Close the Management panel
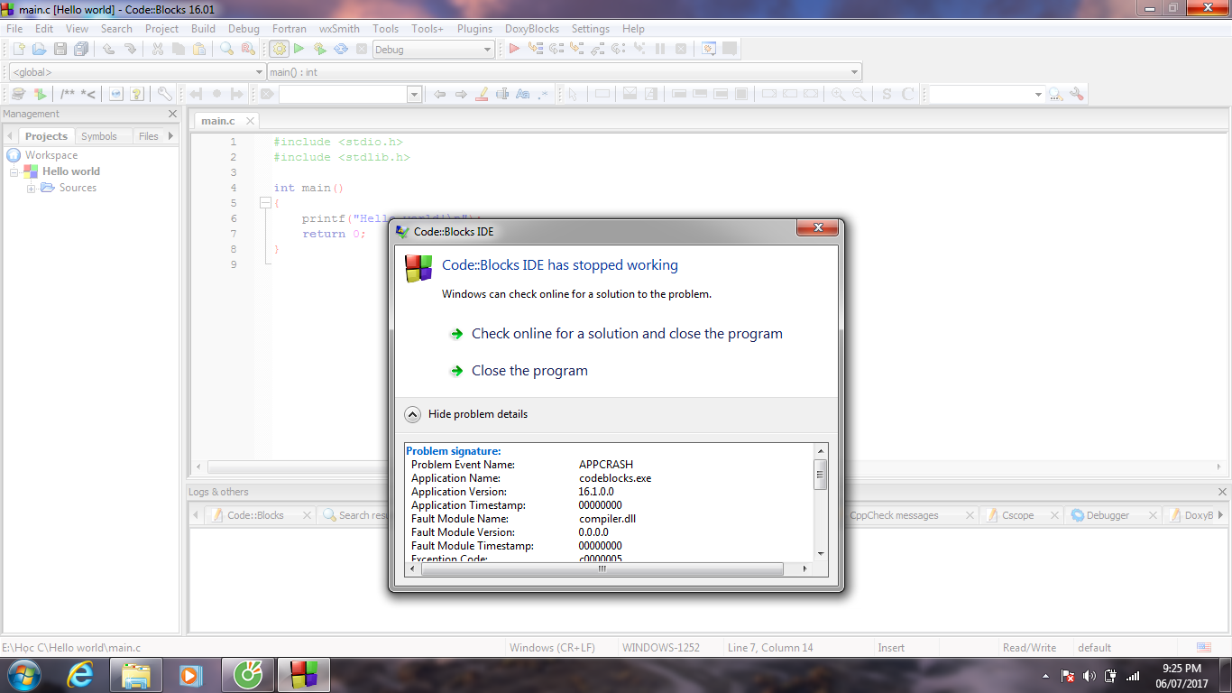The image size is (1232, 693). click(x=173, y=115)
